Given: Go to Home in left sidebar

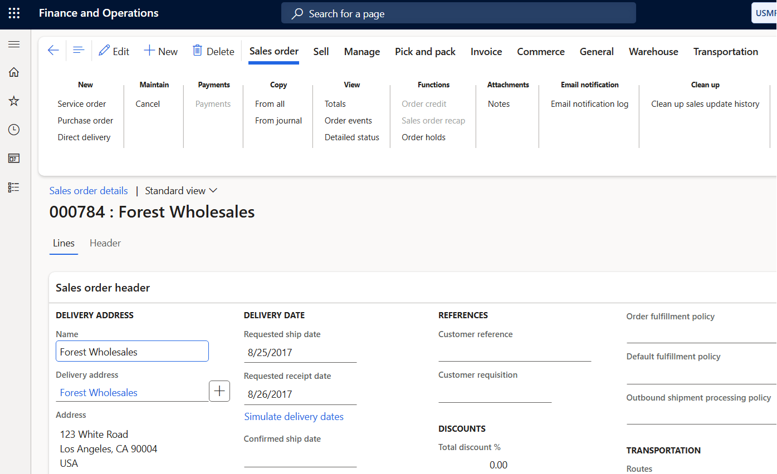Looking at the screenshot, I should pyautogui.click(x=14, y=72).
